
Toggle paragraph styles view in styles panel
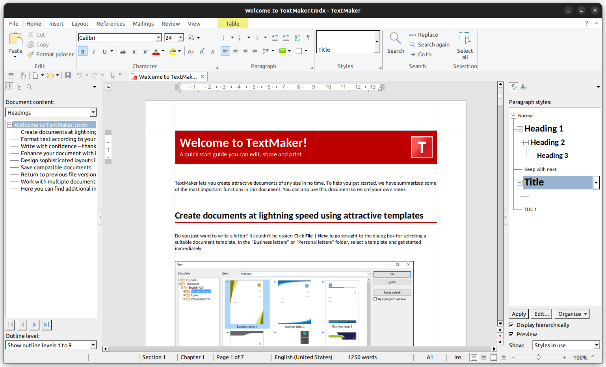click(x=514, y=87)
